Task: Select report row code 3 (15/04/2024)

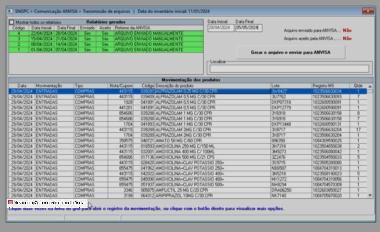Action: [x=106, y=39]
